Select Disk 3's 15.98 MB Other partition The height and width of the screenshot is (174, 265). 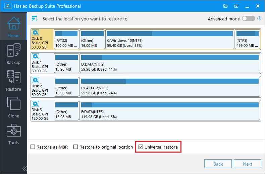(x=66, y=111)
